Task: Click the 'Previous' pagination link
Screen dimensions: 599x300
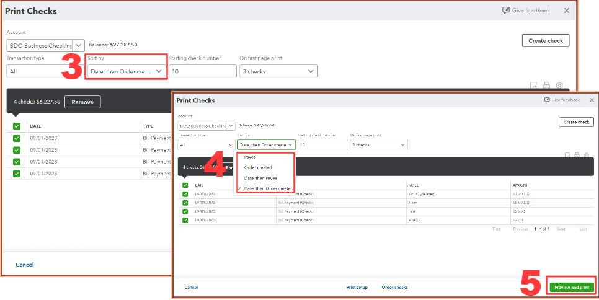Action: 520,229
